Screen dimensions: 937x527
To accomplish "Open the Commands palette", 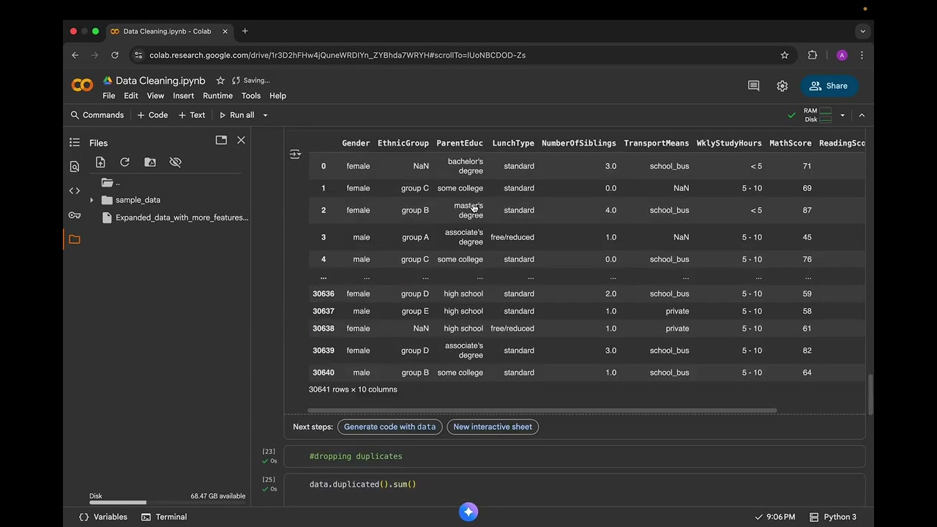I will [97, 115].
